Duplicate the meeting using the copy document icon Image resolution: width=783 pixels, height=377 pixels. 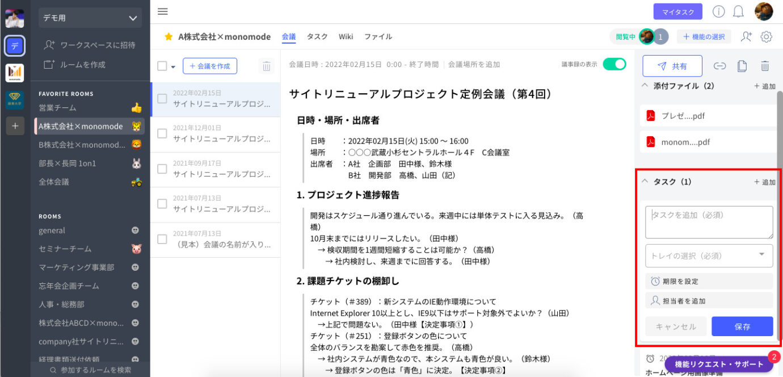pyautogui.click(x=742, y=66)
